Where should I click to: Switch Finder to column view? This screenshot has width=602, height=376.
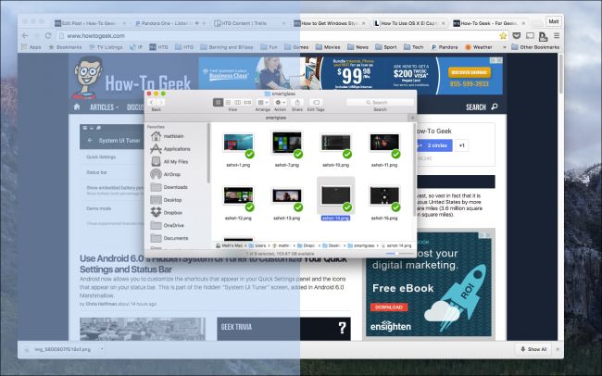238,102
